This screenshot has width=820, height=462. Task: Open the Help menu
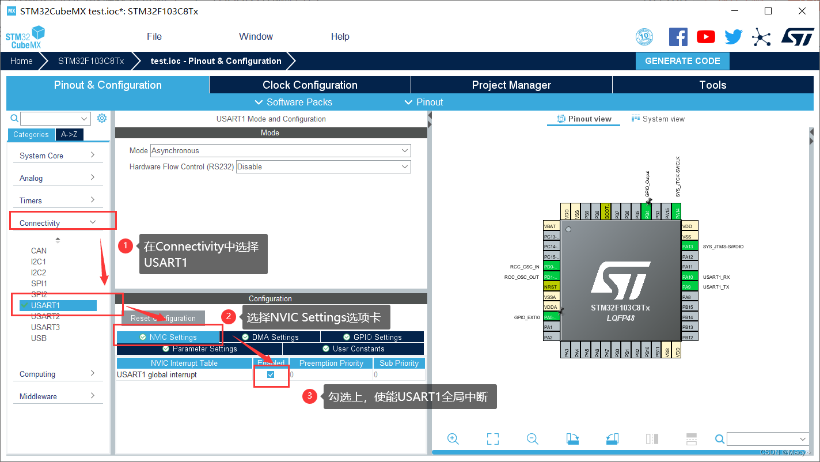tap(340, 36)
